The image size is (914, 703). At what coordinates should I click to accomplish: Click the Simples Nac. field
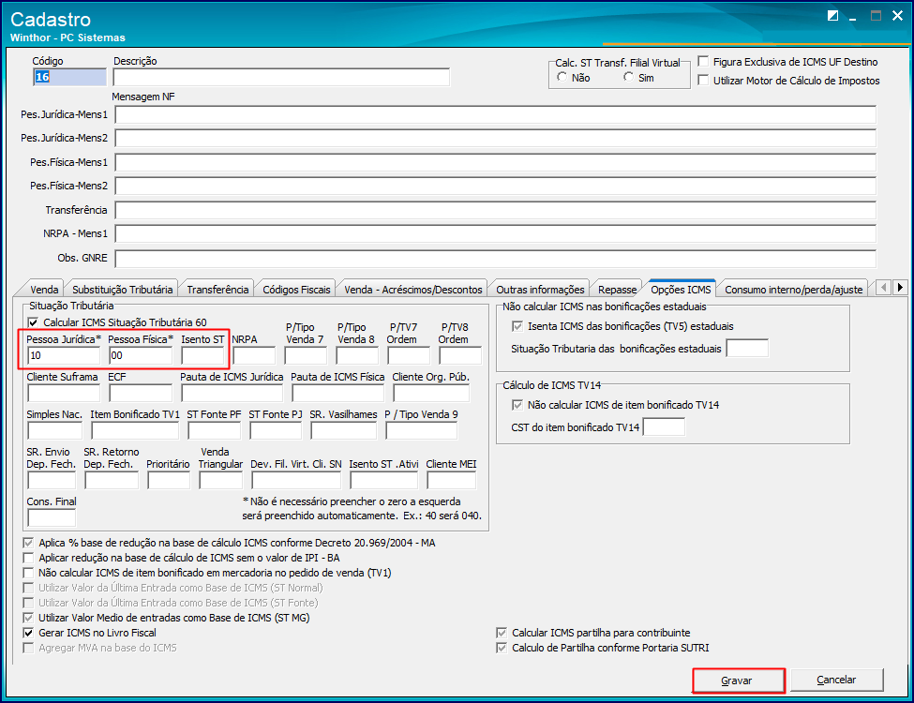tap(54, 431)
